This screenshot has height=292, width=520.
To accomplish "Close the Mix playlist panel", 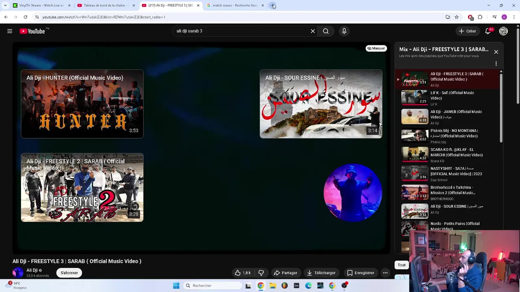I will (496, 52).
